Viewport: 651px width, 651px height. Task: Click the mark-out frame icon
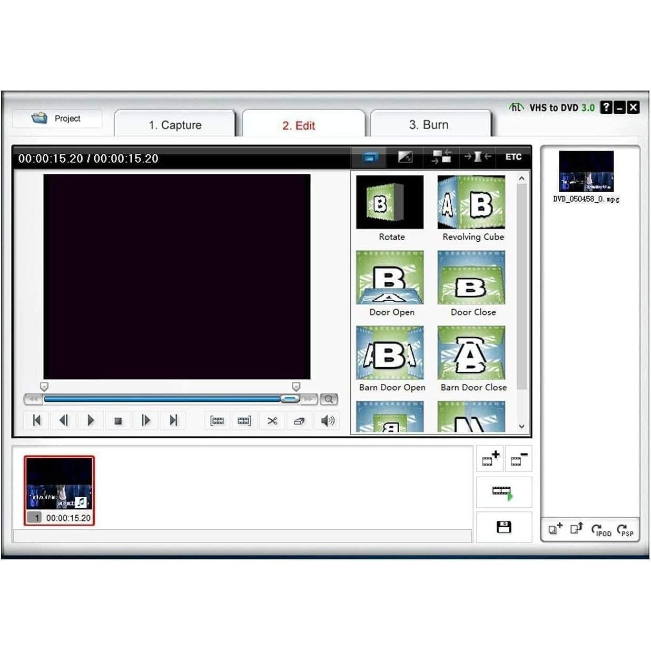click(244, 420)
